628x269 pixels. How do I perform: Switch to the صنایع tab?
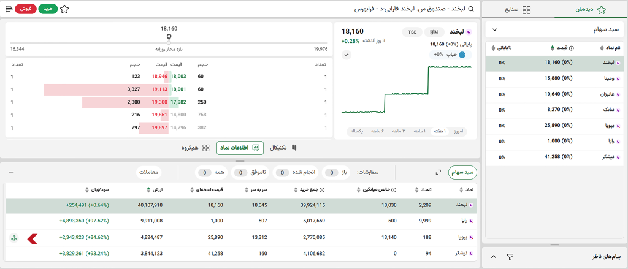coord(518,10)
